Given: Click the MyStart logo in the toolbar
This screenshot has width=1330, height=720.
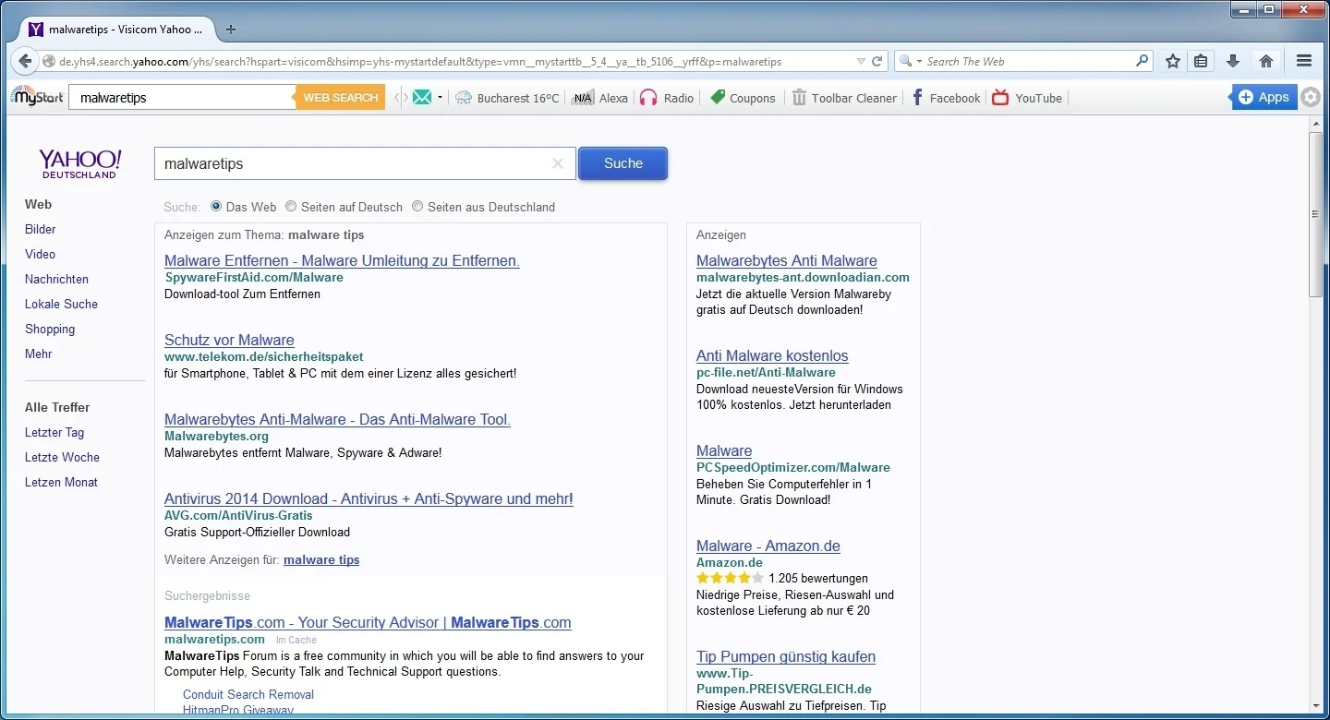Looking at the screenshot, I should (x=37, y=97).
